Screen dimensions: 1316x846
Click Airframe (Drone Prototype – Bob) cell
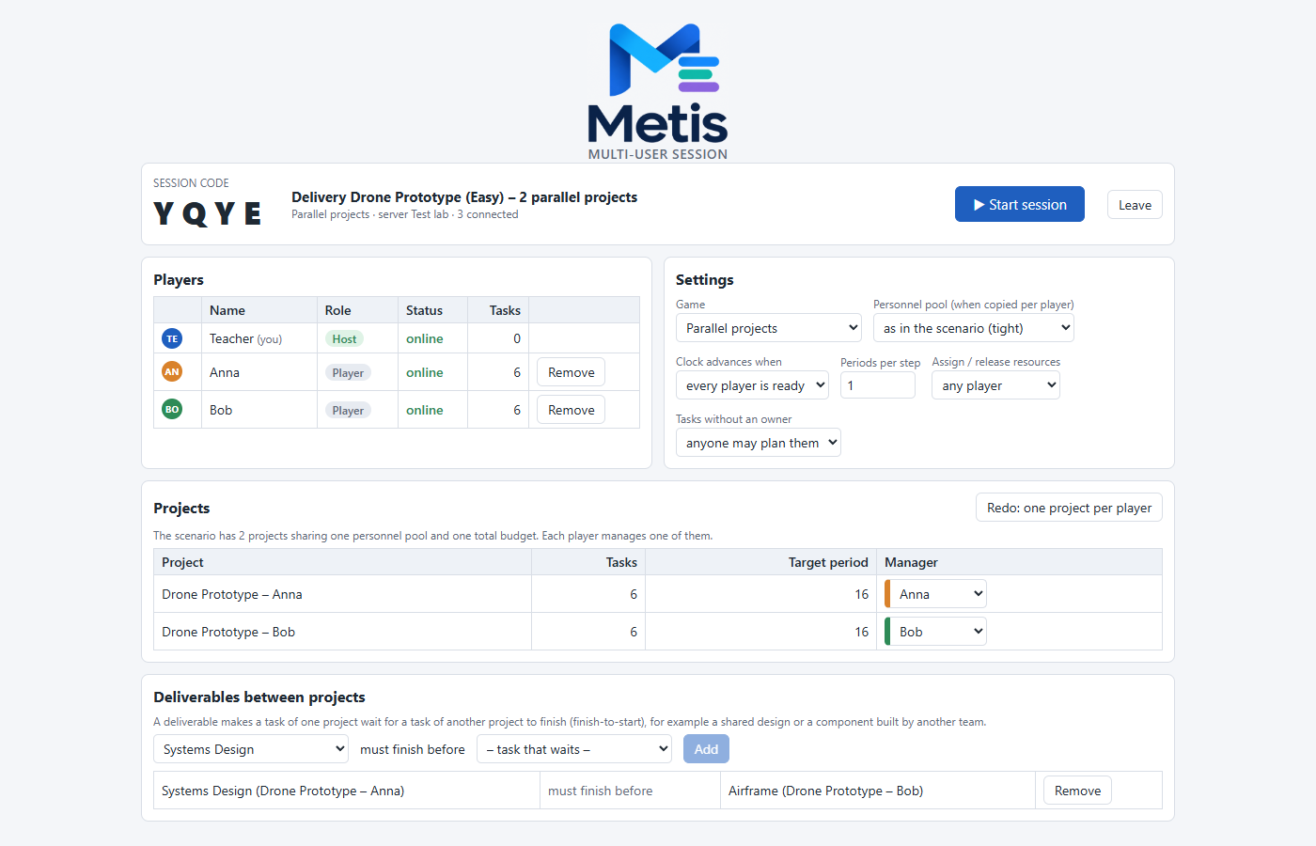click(x=878, y=791)
